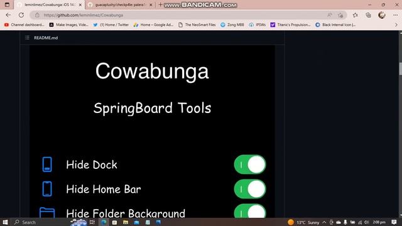The image size is (402, 226).
Task: Close the guacaplushy/checkp4le tab
Action: (151, 5)
